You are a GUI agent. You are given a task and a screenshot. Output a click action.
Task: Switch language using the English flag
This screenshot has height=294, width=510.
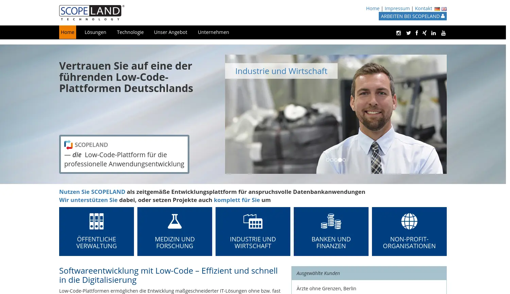coord(444,9)
